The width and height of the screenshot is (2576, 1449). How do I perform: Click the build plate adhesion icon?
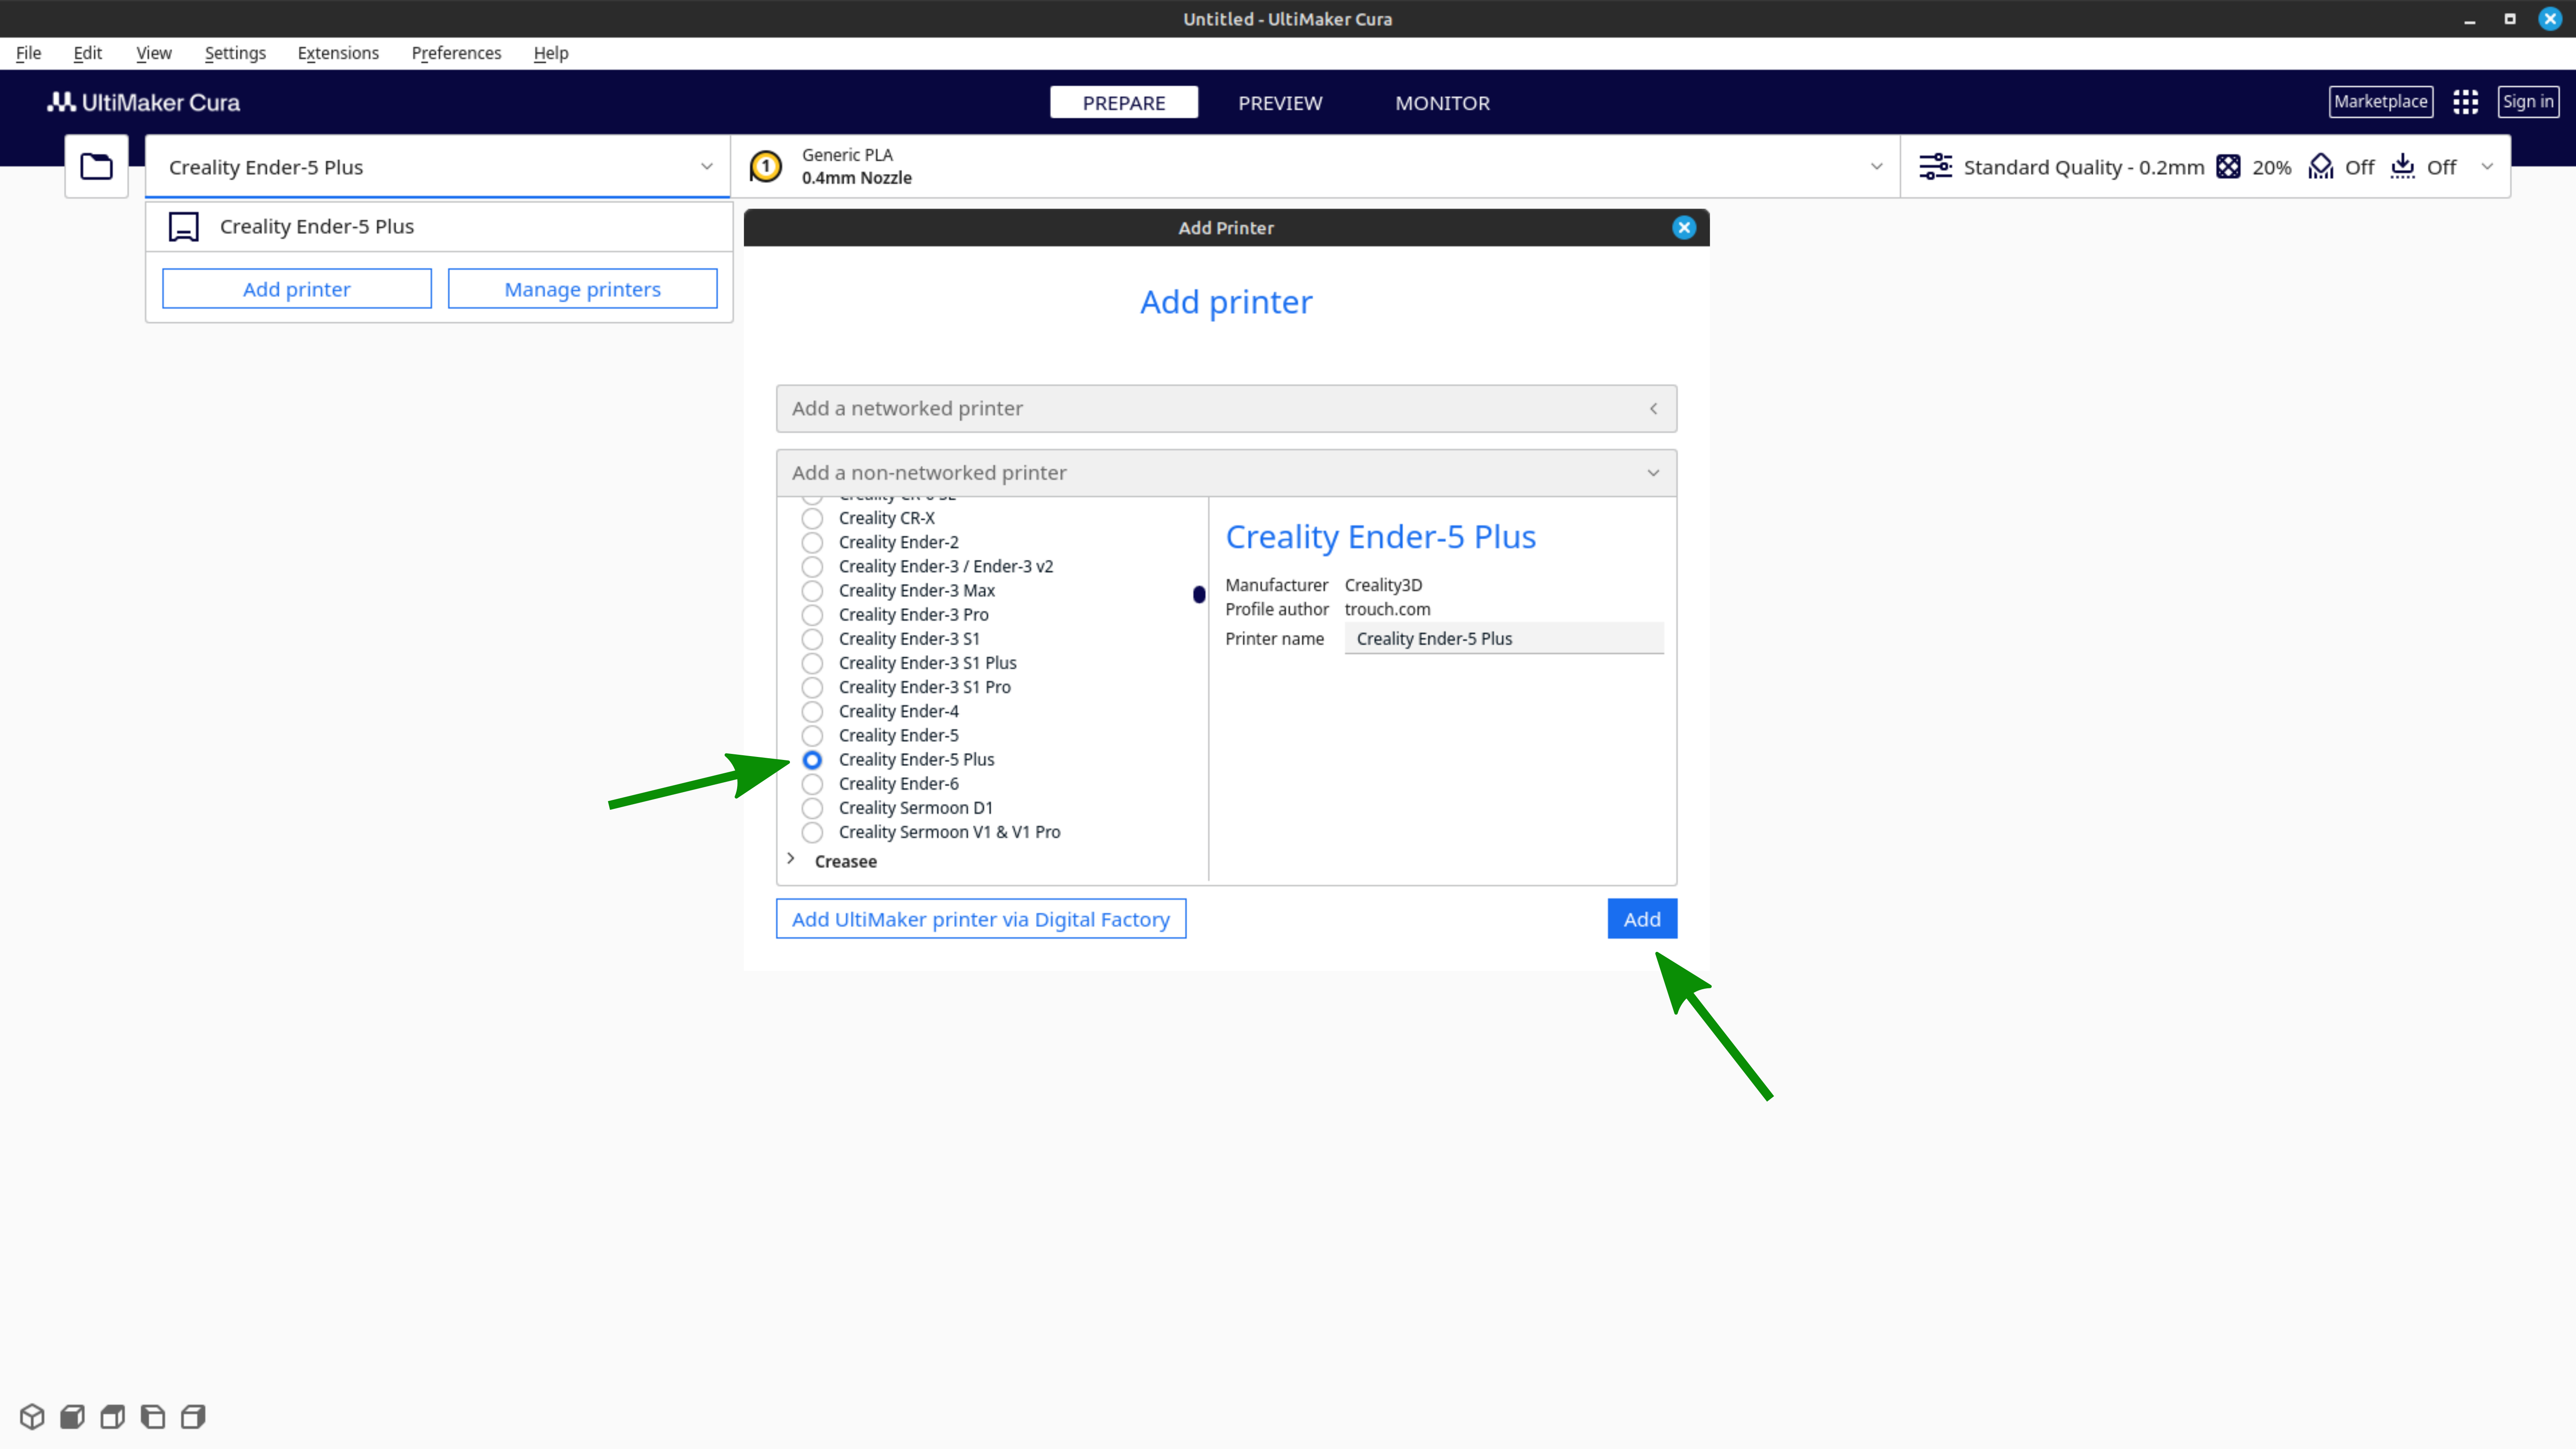[2402, 166]
